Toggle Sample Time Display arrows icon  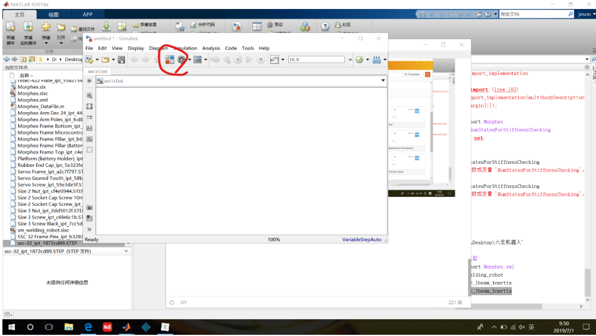pyautogui.click(x=90, y=118)
